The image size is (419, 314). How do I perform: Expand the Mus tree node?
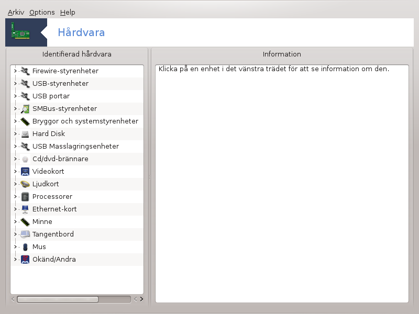click(x=15, y=246)
